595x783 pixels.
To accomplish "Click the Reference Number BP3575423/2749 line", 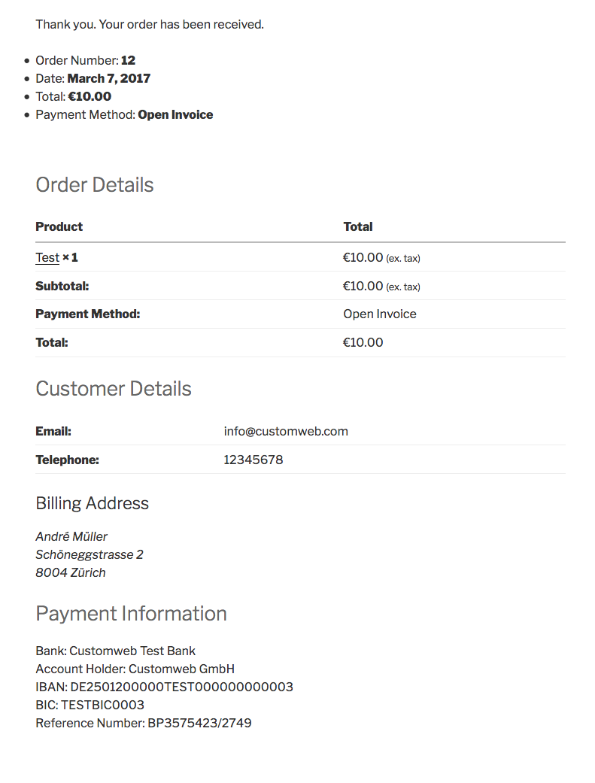I will [144, 723].
